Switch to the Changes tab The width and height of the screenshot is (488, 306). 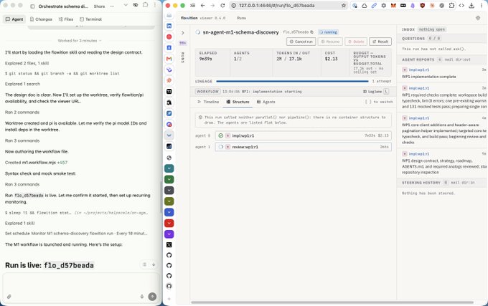coord(41,19)
